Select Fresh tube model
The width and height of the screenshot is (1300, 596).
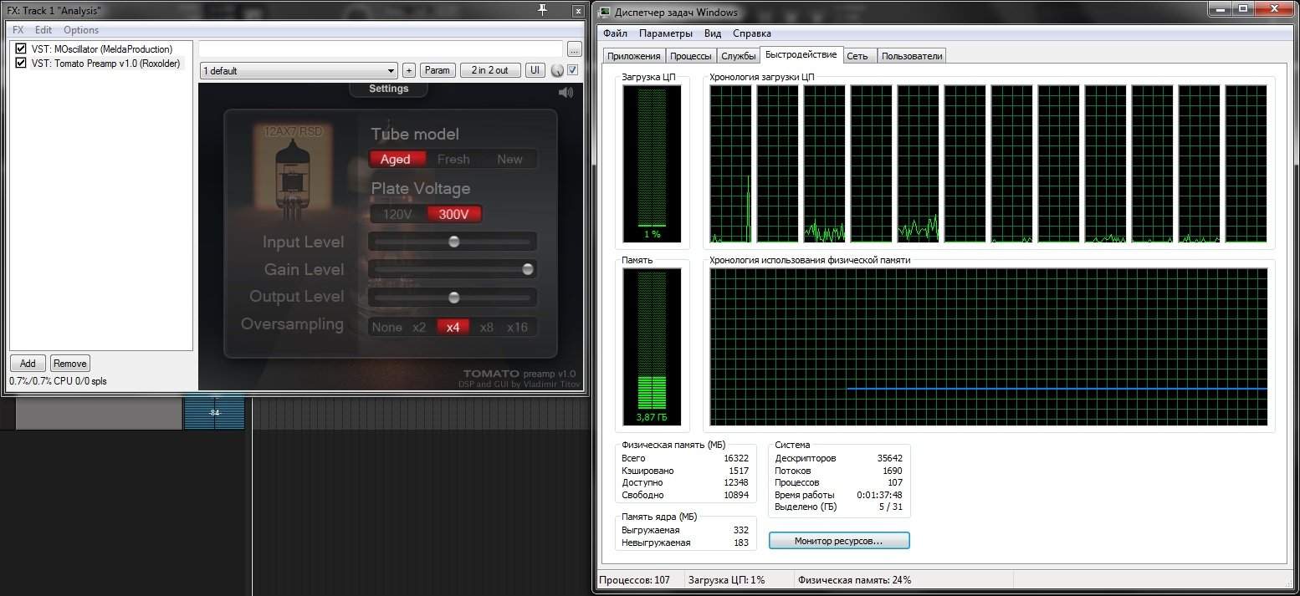point(453,159)
